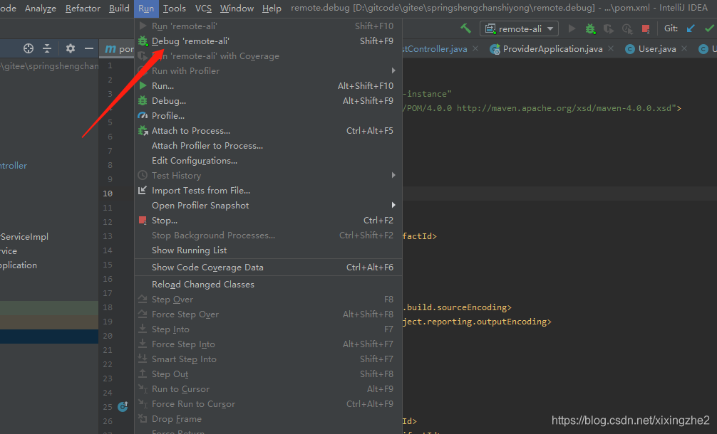
Task: Choose Run... from the Run menu
Action: pos(269,86)
